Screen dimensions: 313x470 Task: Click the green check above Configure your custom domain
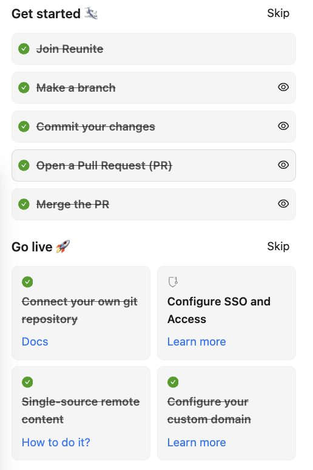pos(173,382)
